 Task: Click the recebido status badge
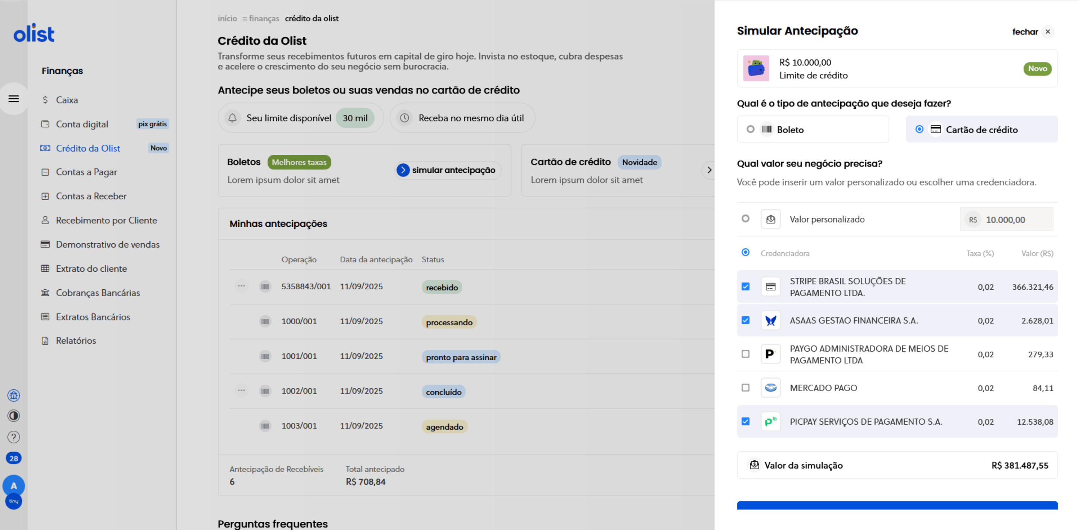[441, 287]
